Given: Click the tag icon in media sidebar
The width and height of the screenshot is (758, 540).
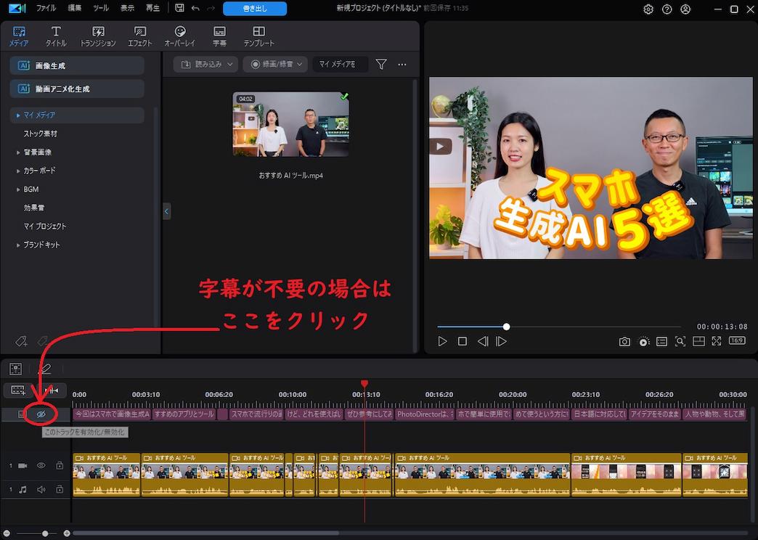Looking at the screenshot, I should point(21,341).
